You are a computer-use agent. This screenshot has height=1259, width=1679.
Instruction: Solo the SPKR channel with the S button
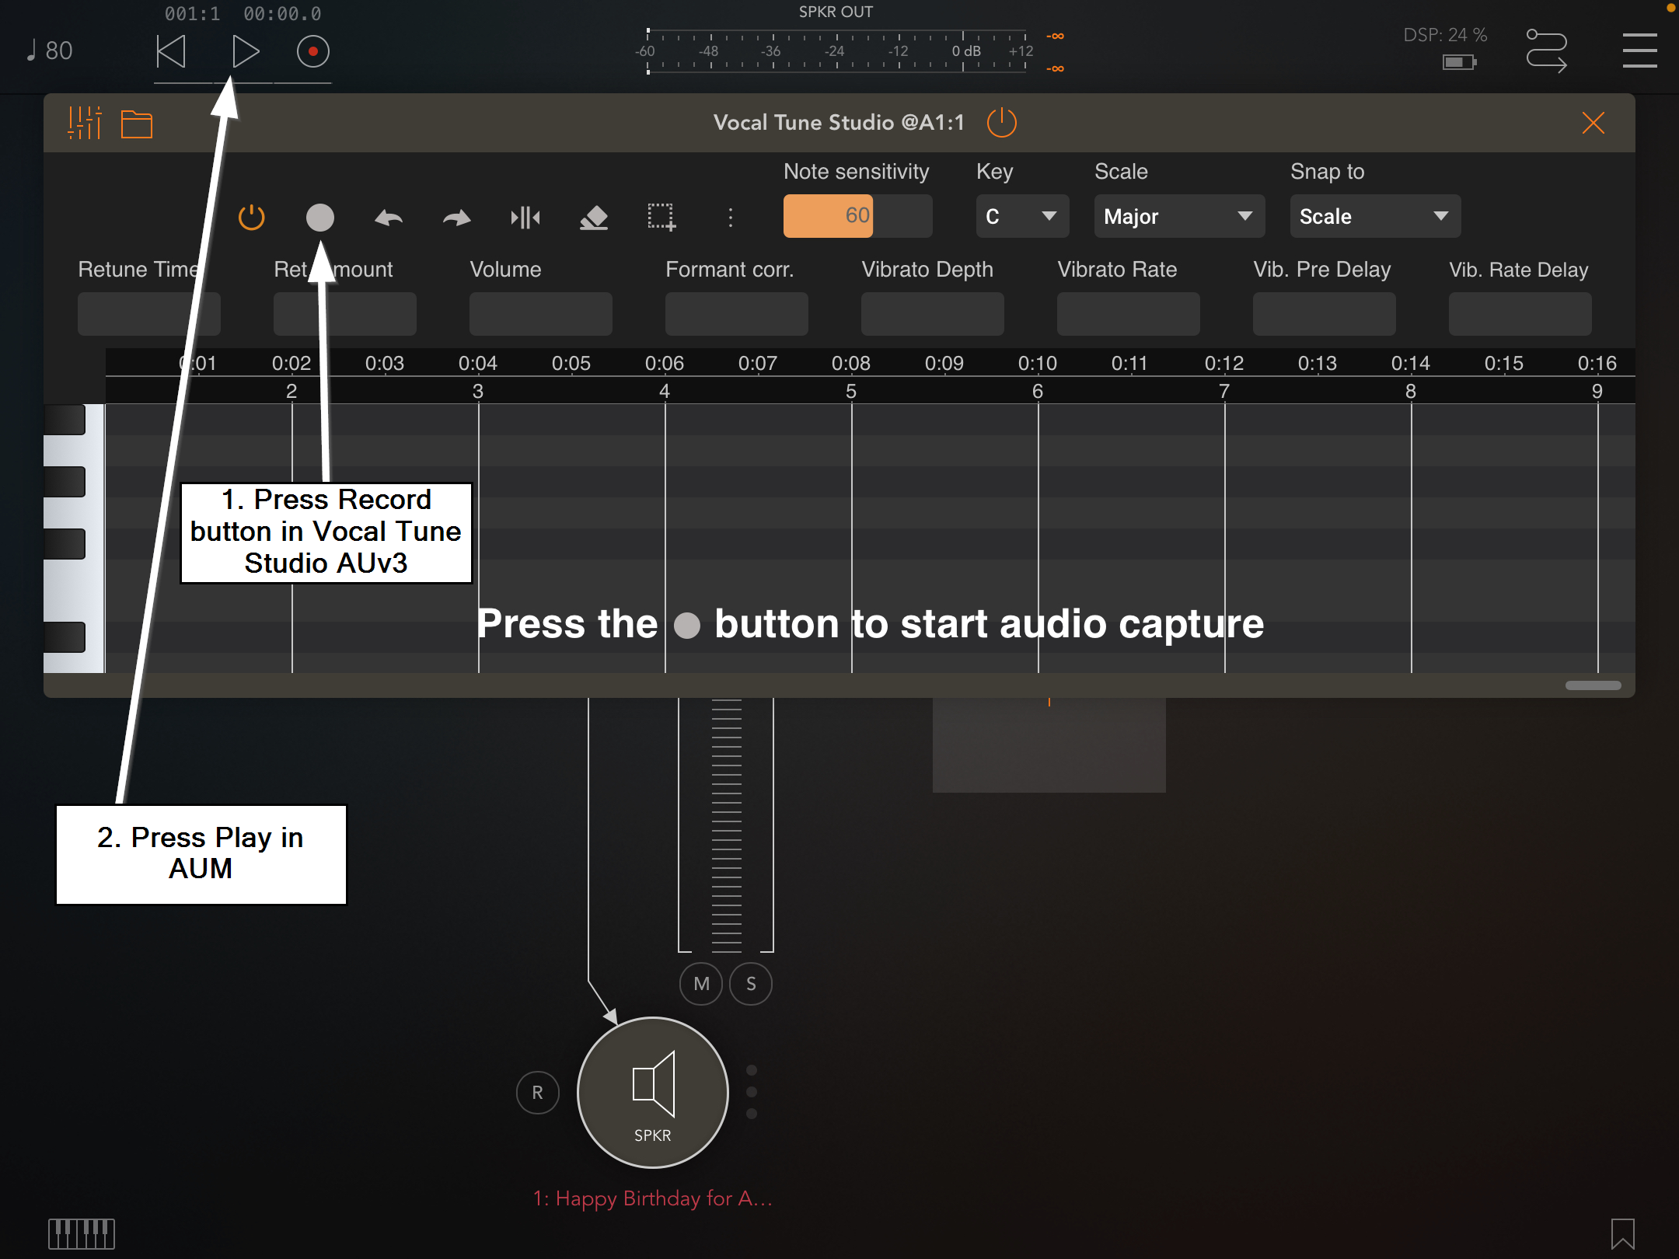click(x=751, y=983)
